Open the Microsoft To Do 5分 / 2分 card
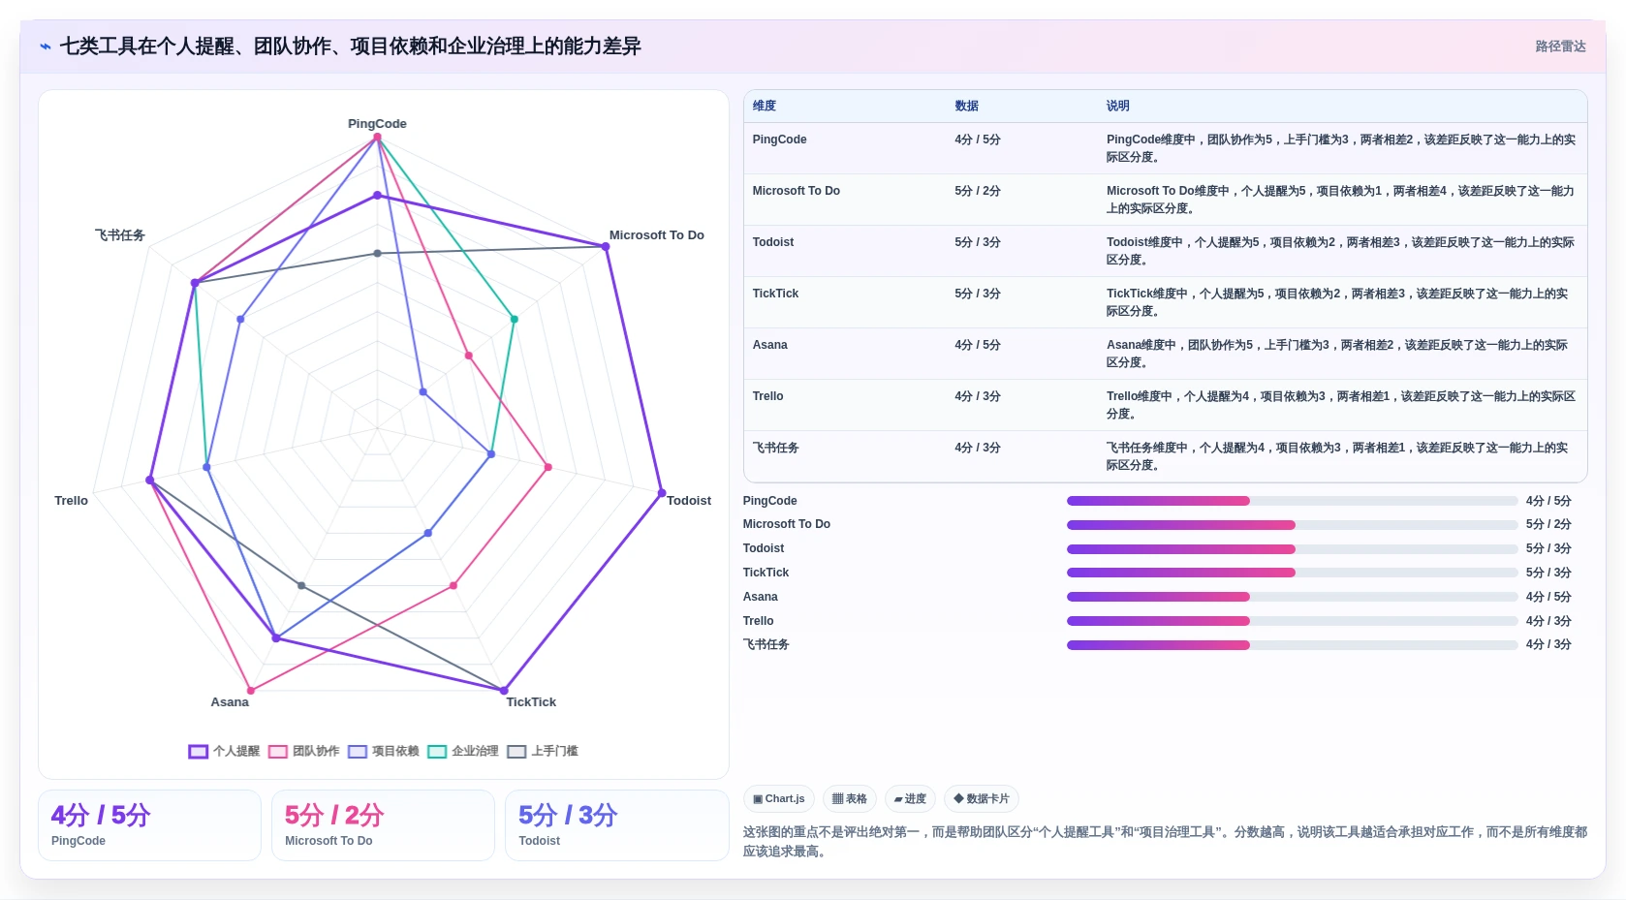The width and height of the screenshot is (1626, 900). tap(383, 825)
